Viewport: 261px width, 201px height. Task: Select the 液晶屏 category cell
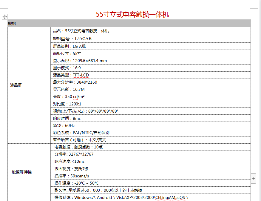point(29,85)
